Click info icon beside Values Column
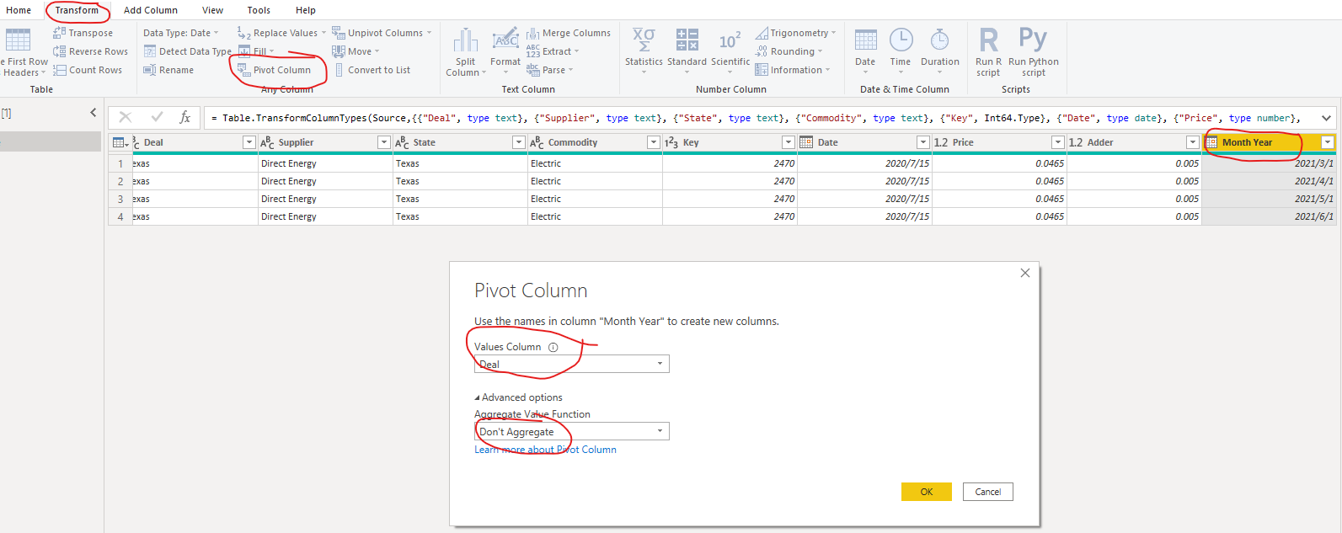The image size is (1342, 533). [553, 347]
